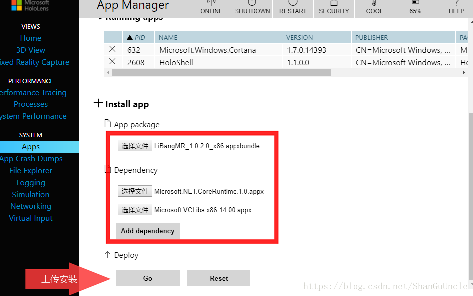Click the Install app heading

click(x=127, y=104)
